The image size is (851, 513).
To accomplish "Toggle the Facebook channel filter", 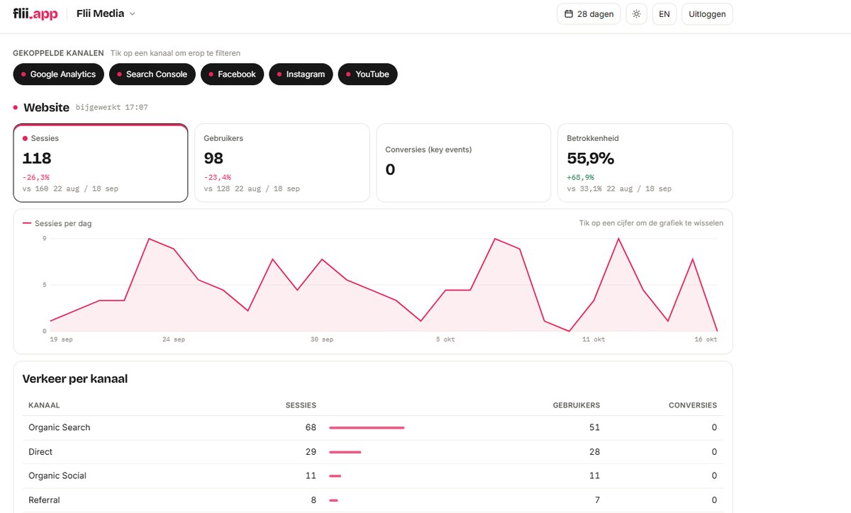I will [x=233, y=74].
